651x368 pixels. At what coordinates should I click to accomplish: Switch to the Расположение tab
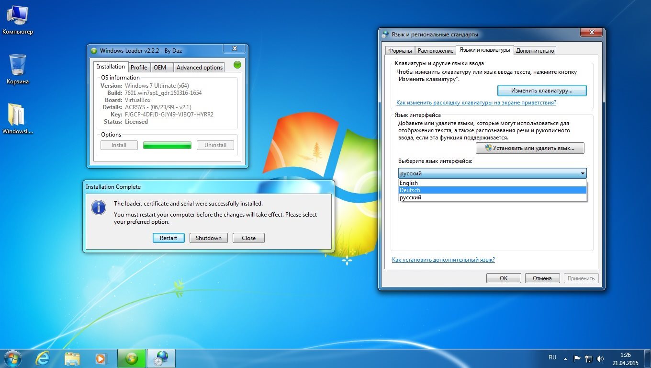point(436,51)
